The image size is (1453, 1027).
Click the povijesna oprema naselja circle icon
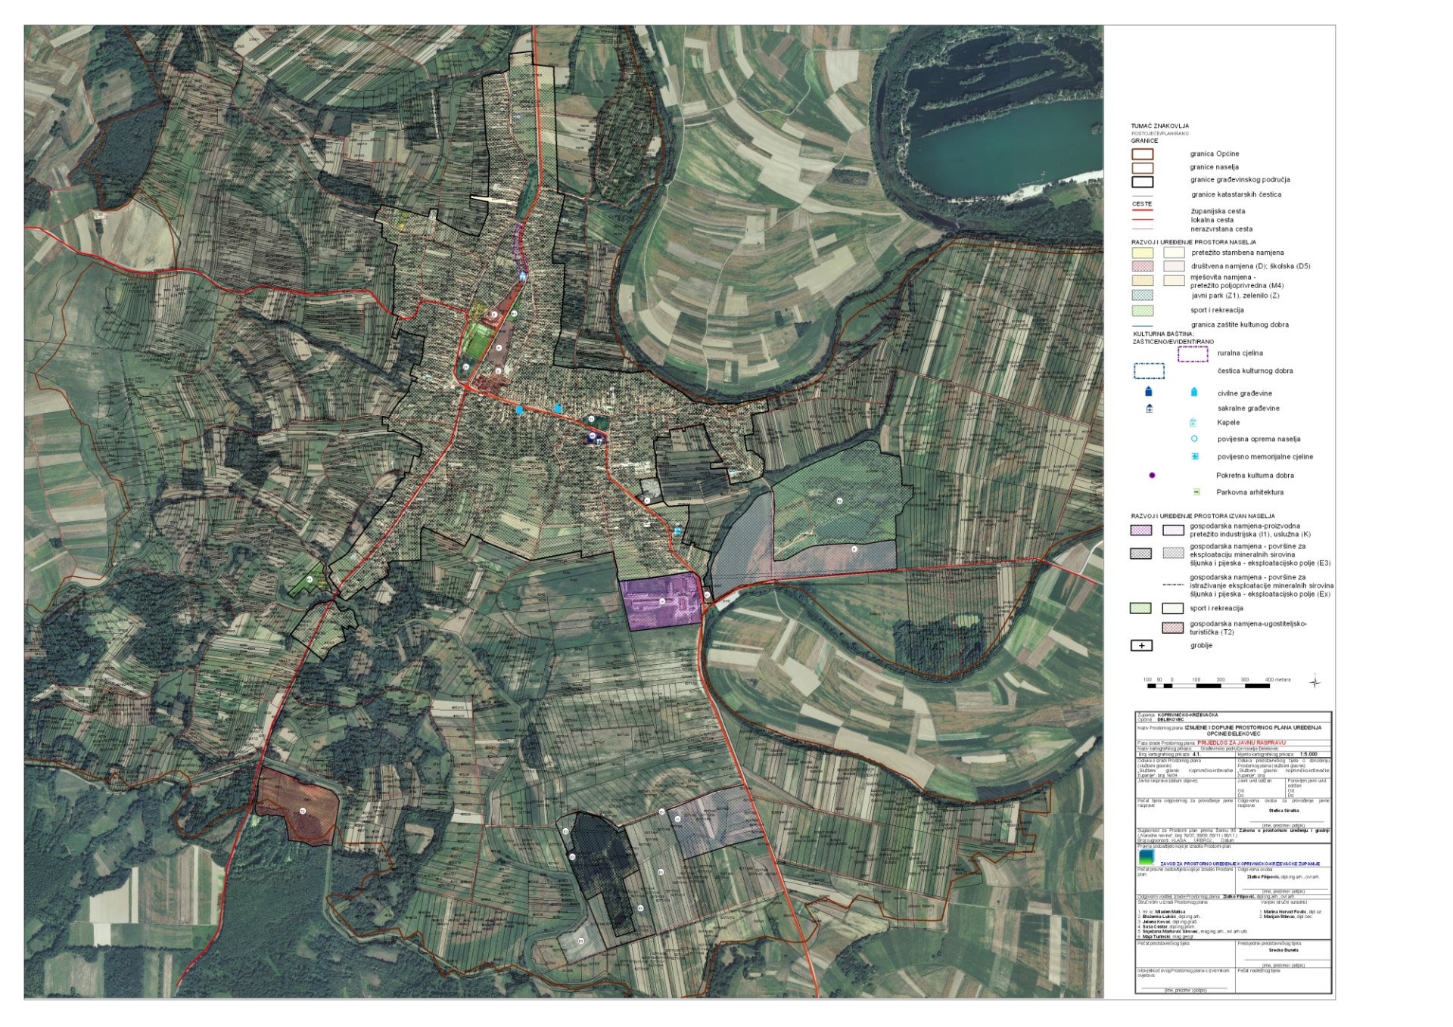point(1194,439)
